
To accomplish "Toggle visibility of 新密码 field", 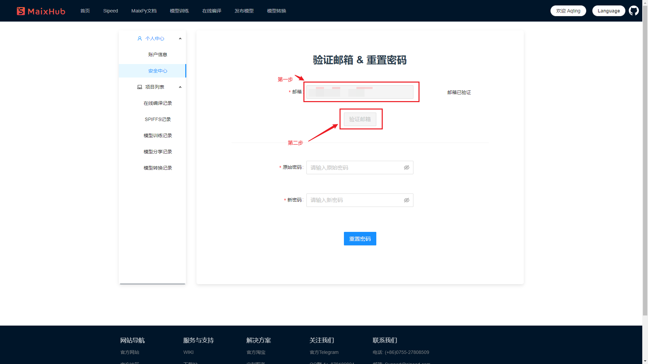I will pyautogui.click(x=407, y=200).
